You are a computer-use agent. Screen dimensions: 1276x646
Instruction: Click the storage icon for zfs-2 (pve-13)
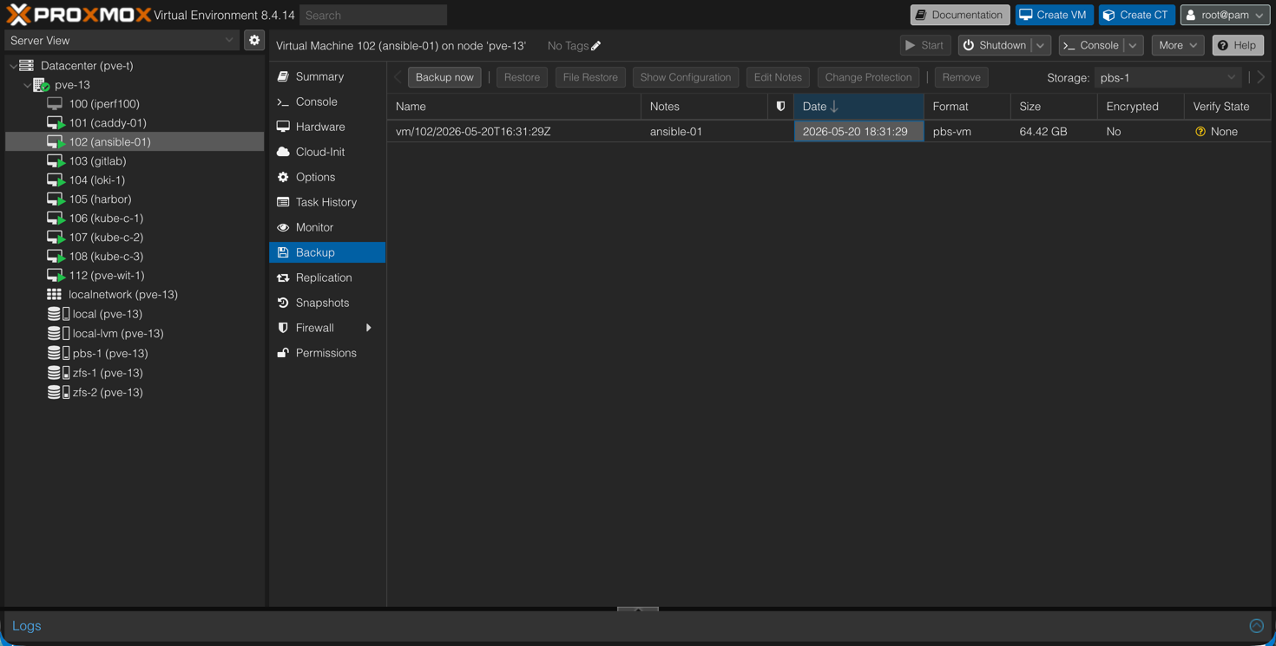coord(58,393)
